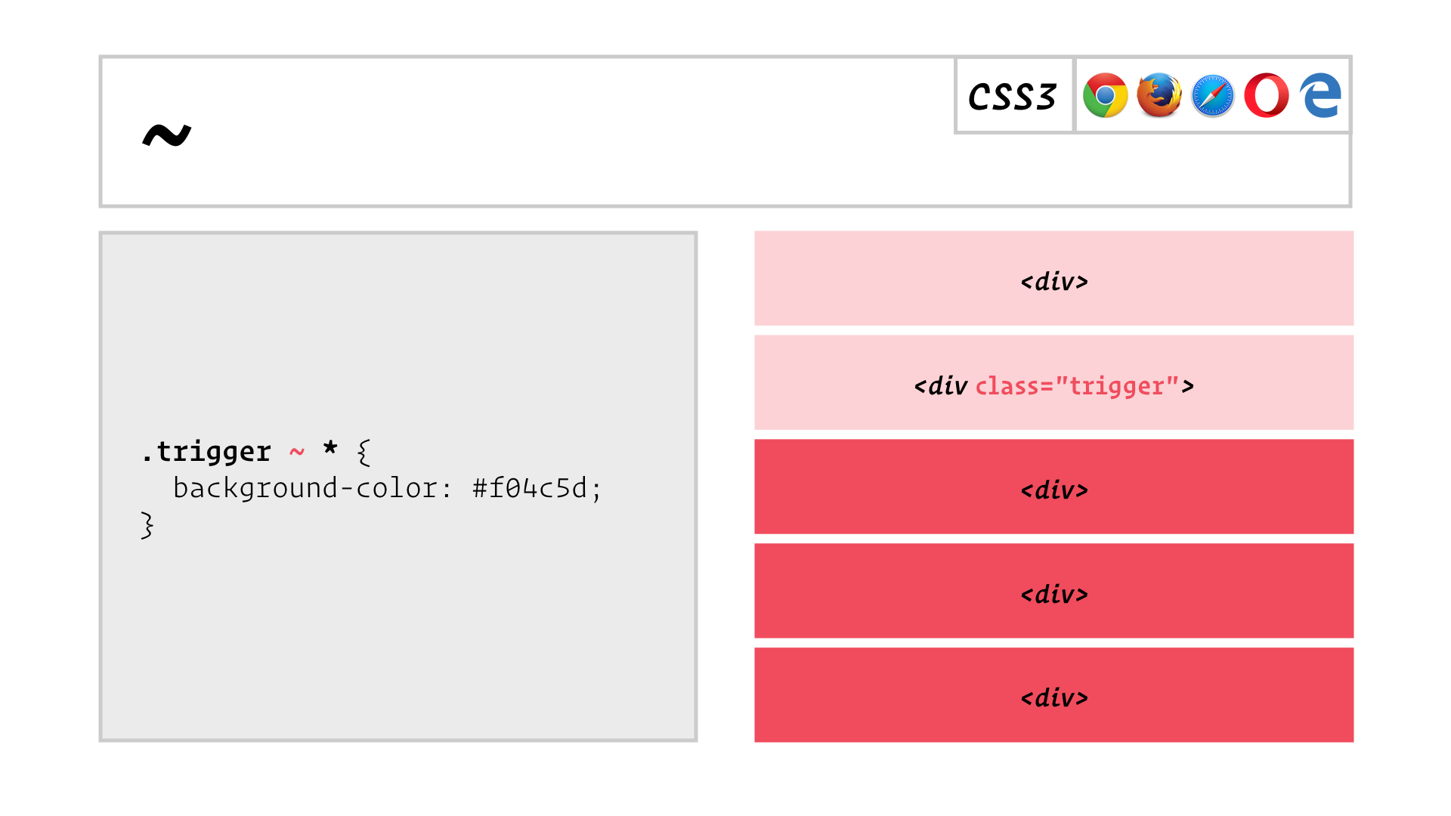
Task: Click the first light pink div block
Action: [x=1053, y=278]
